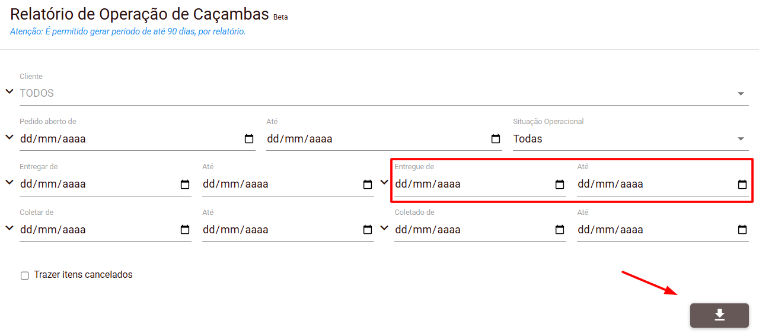Open calendar for Entregue Até date

742,185
